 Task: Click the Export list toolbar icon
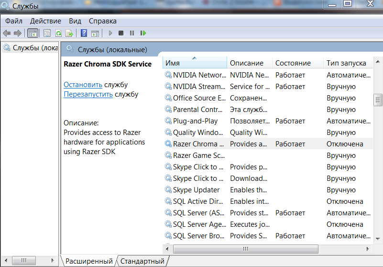pos(69,33)
